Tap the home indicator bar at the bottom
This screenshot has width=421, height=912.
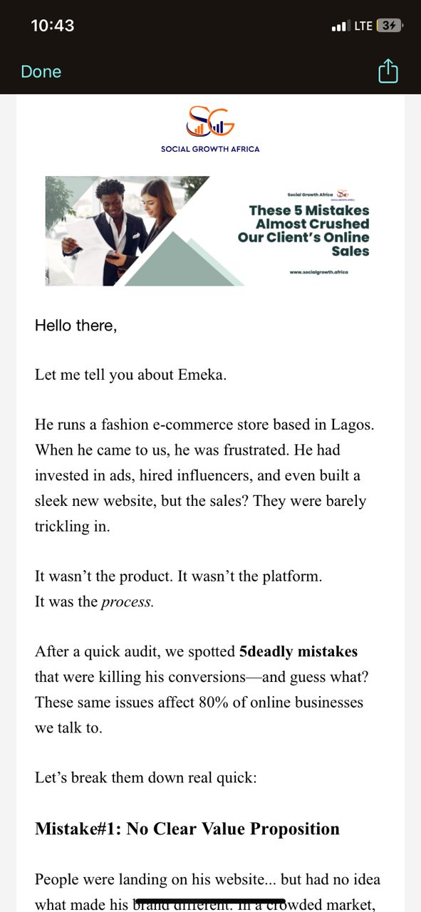tap(210, 901)
